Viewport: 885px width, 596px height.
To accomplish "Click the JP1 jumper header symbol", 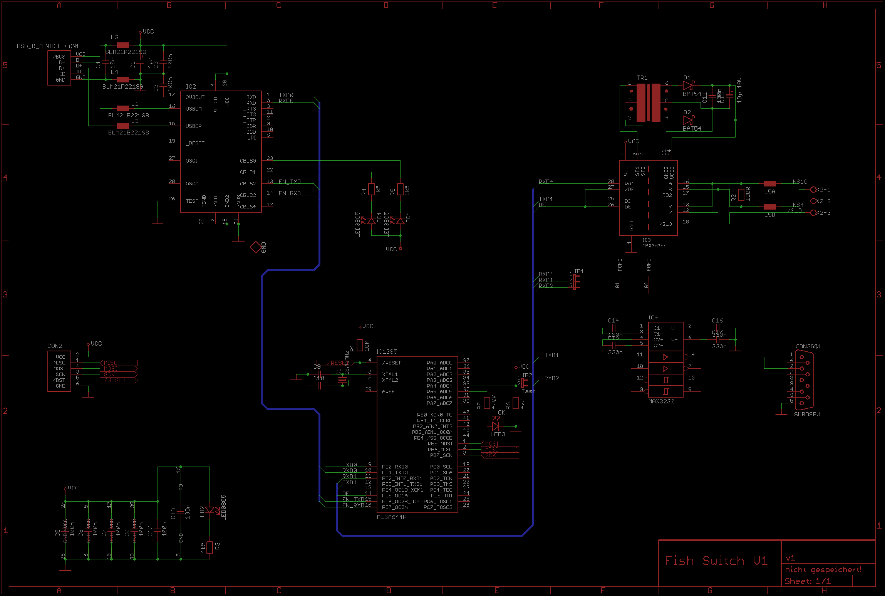I will pyautogui.click(x=576, y=281).
